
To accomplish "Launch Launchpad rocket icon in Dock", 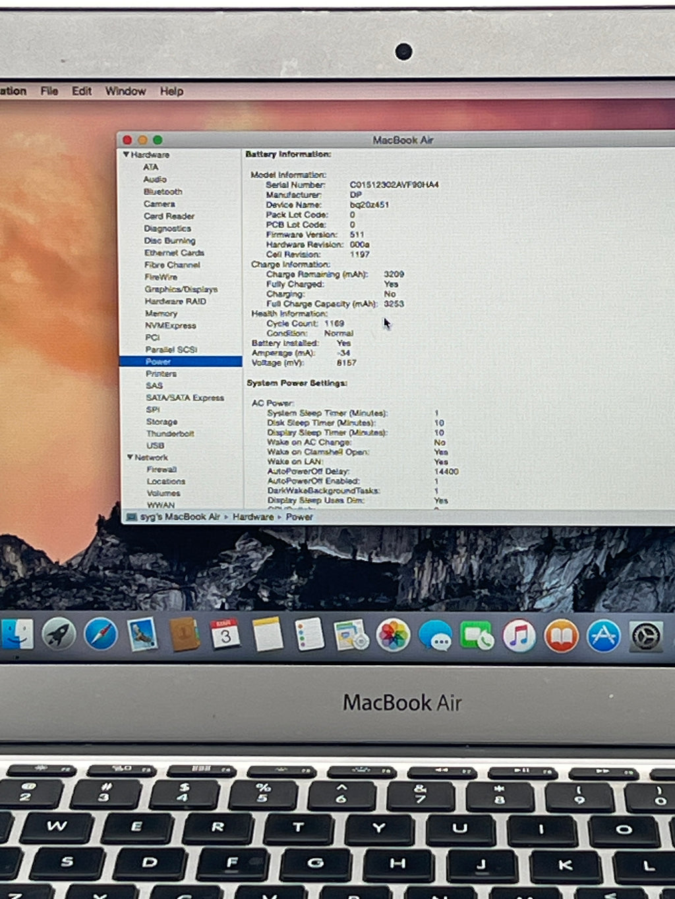I will point(59,635).
